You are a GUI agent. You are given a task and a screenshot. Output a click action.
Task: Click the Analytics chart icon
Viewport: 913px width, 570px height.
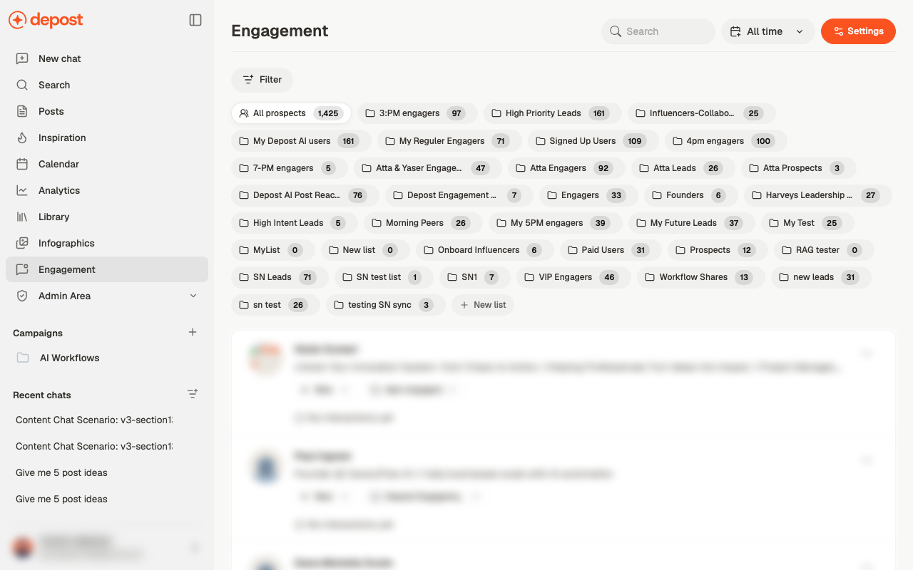[22, 190]
